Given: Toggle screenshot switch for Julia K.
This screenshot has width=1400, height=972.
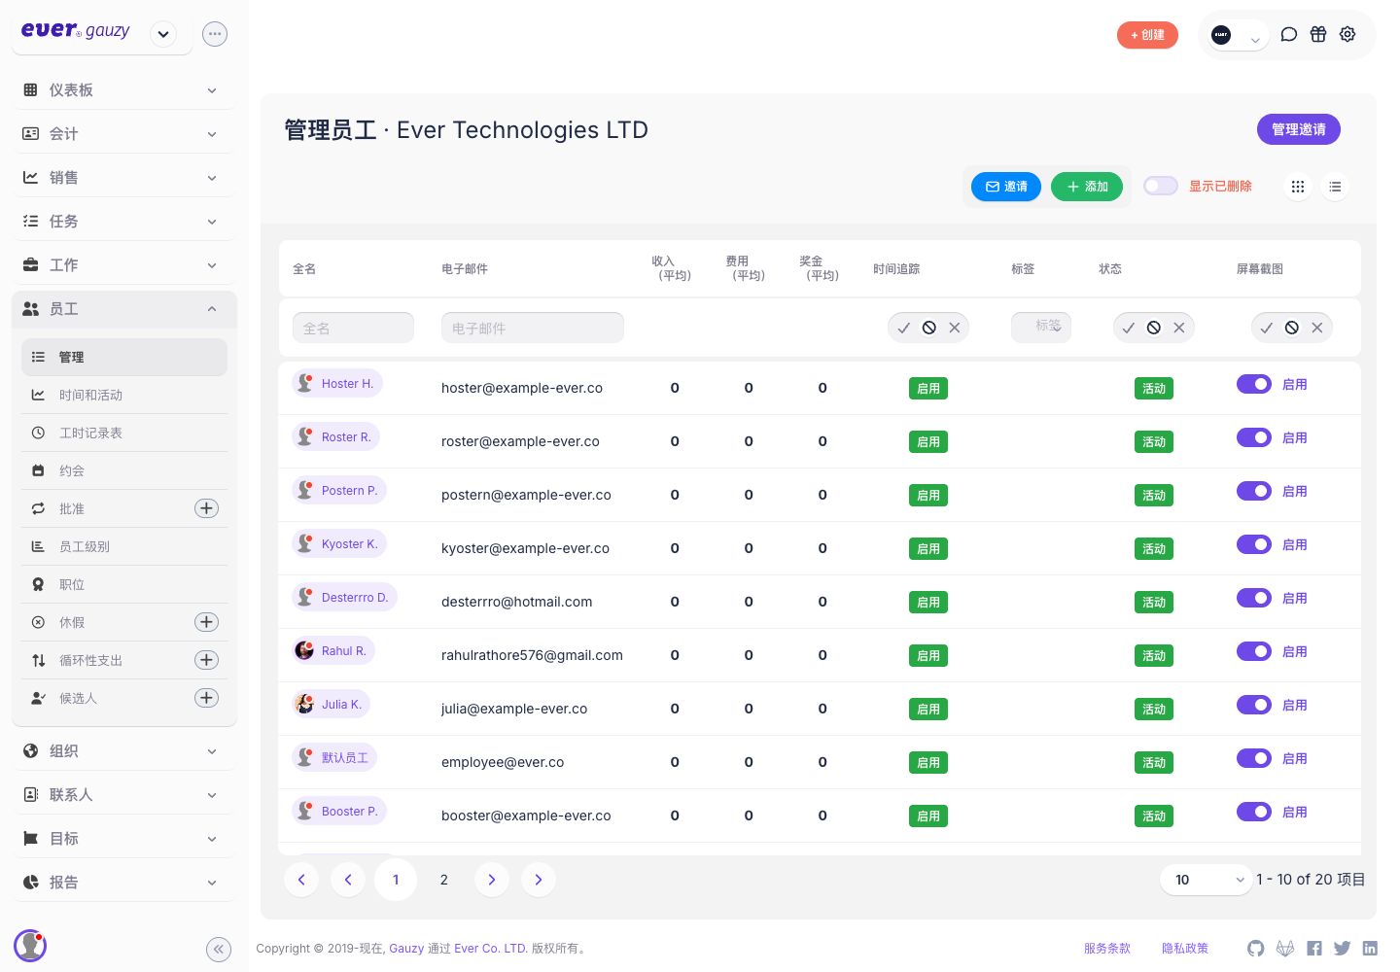Looking at the screenshot, I should coord(1254,705).
